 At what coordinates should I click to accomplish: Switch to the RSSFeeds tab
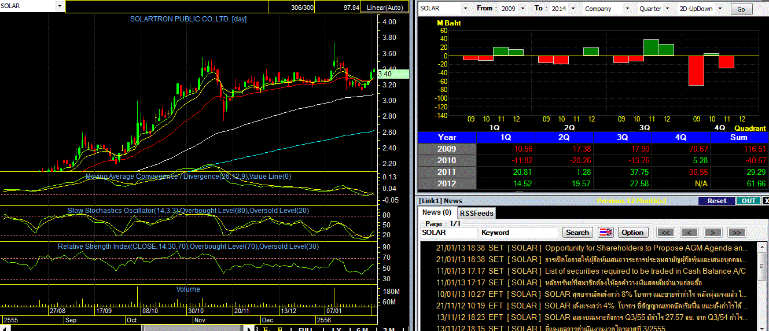click(477, 213)
